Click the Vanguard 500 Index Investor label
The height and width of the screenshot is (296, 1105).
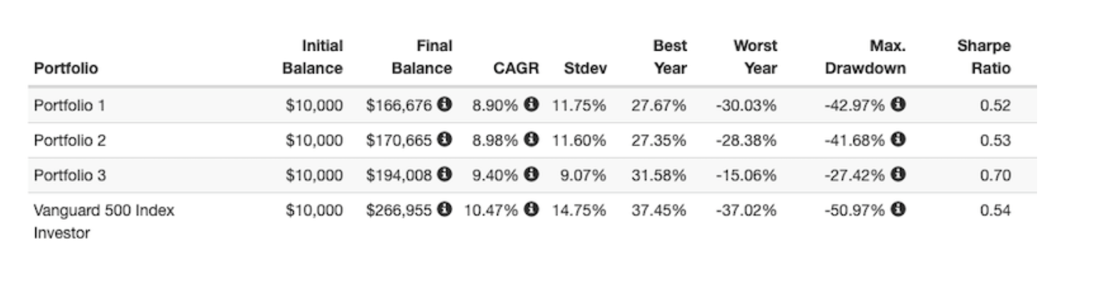[103, 221]
